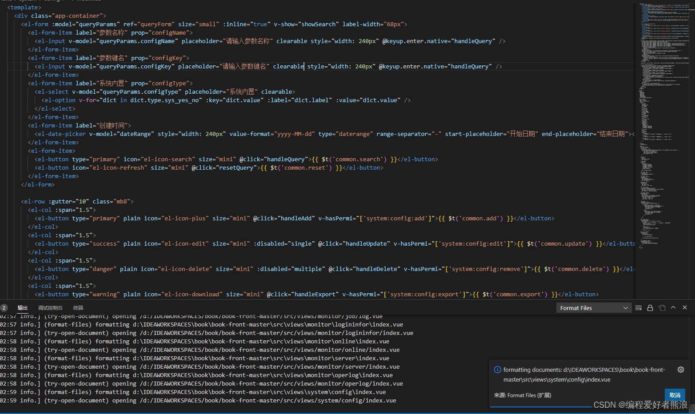The height and width of the screenshot is (414, 695).
Task: Click the handleDelete button code line
Action: click(x=335, y=269)
